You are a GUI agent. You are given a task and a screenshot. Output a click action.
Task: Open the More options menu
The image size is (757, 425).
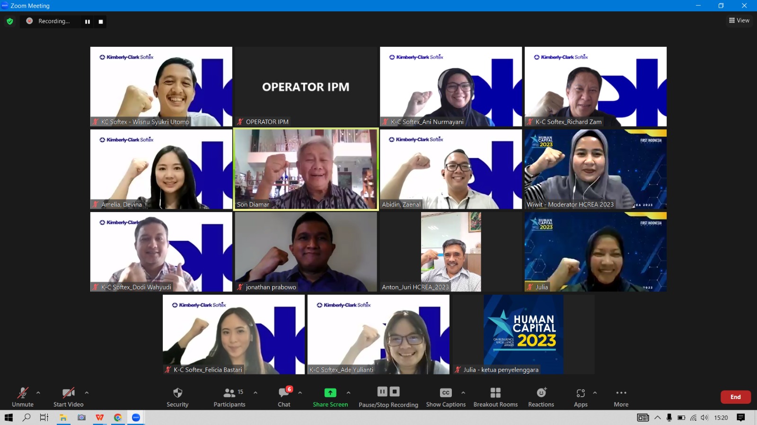click(621, 393)
